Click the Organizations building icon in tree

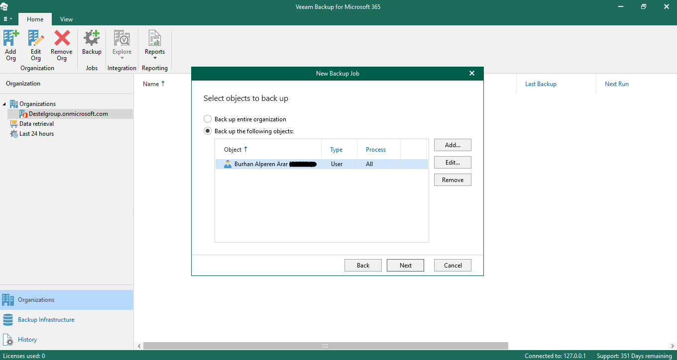tap(14, 104)
